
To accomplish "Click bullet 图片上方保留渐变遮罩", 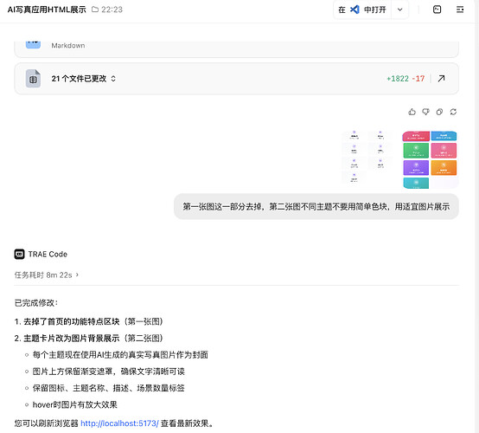I will [109, 372].
